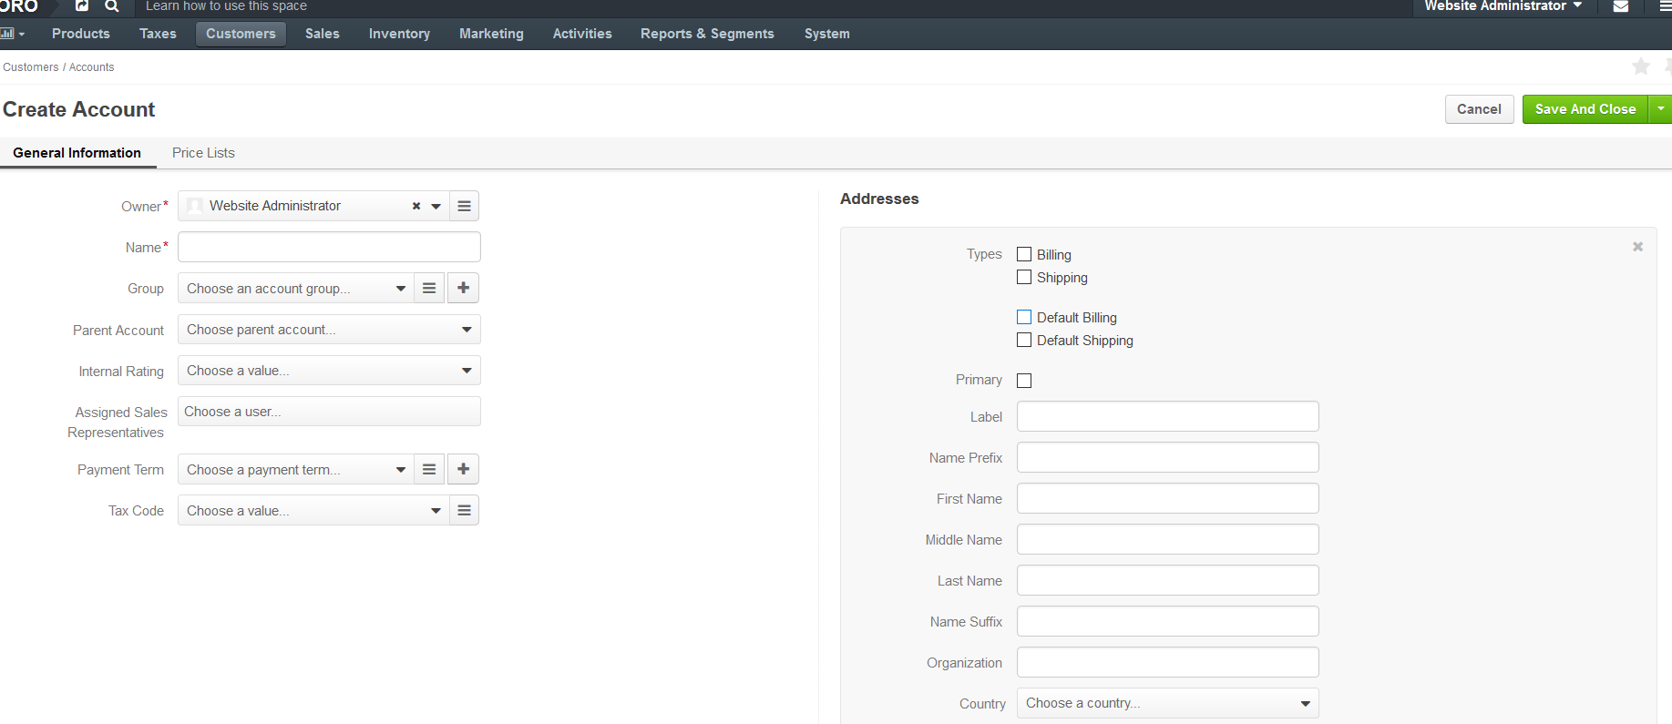The image size is (1672, 724).
Task: Open the 'Choose a country' dropdown
Action: point(1167,702)
